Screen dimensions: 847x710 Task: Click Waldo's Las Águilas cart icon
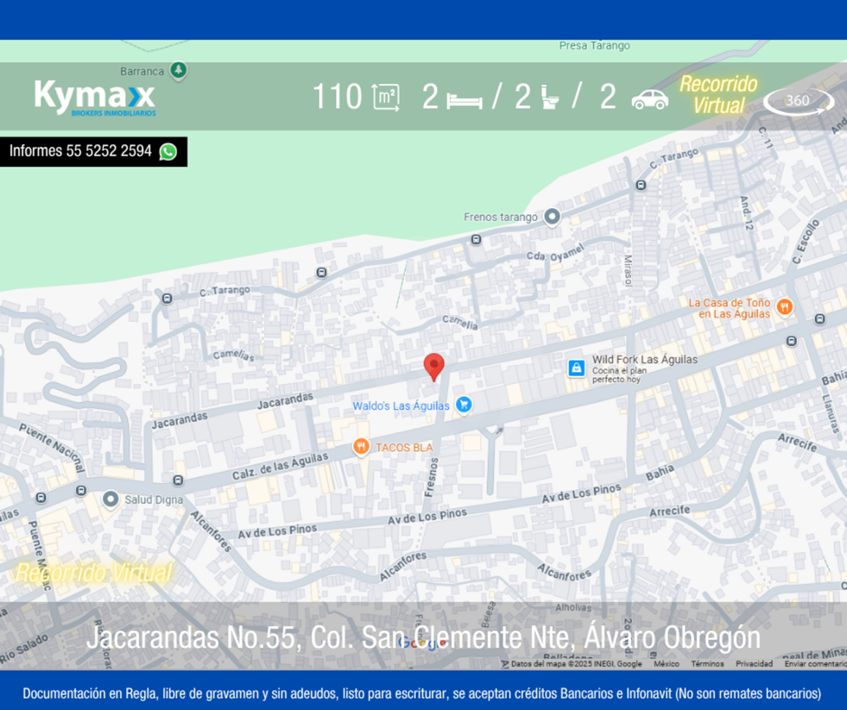pos(463,404)
